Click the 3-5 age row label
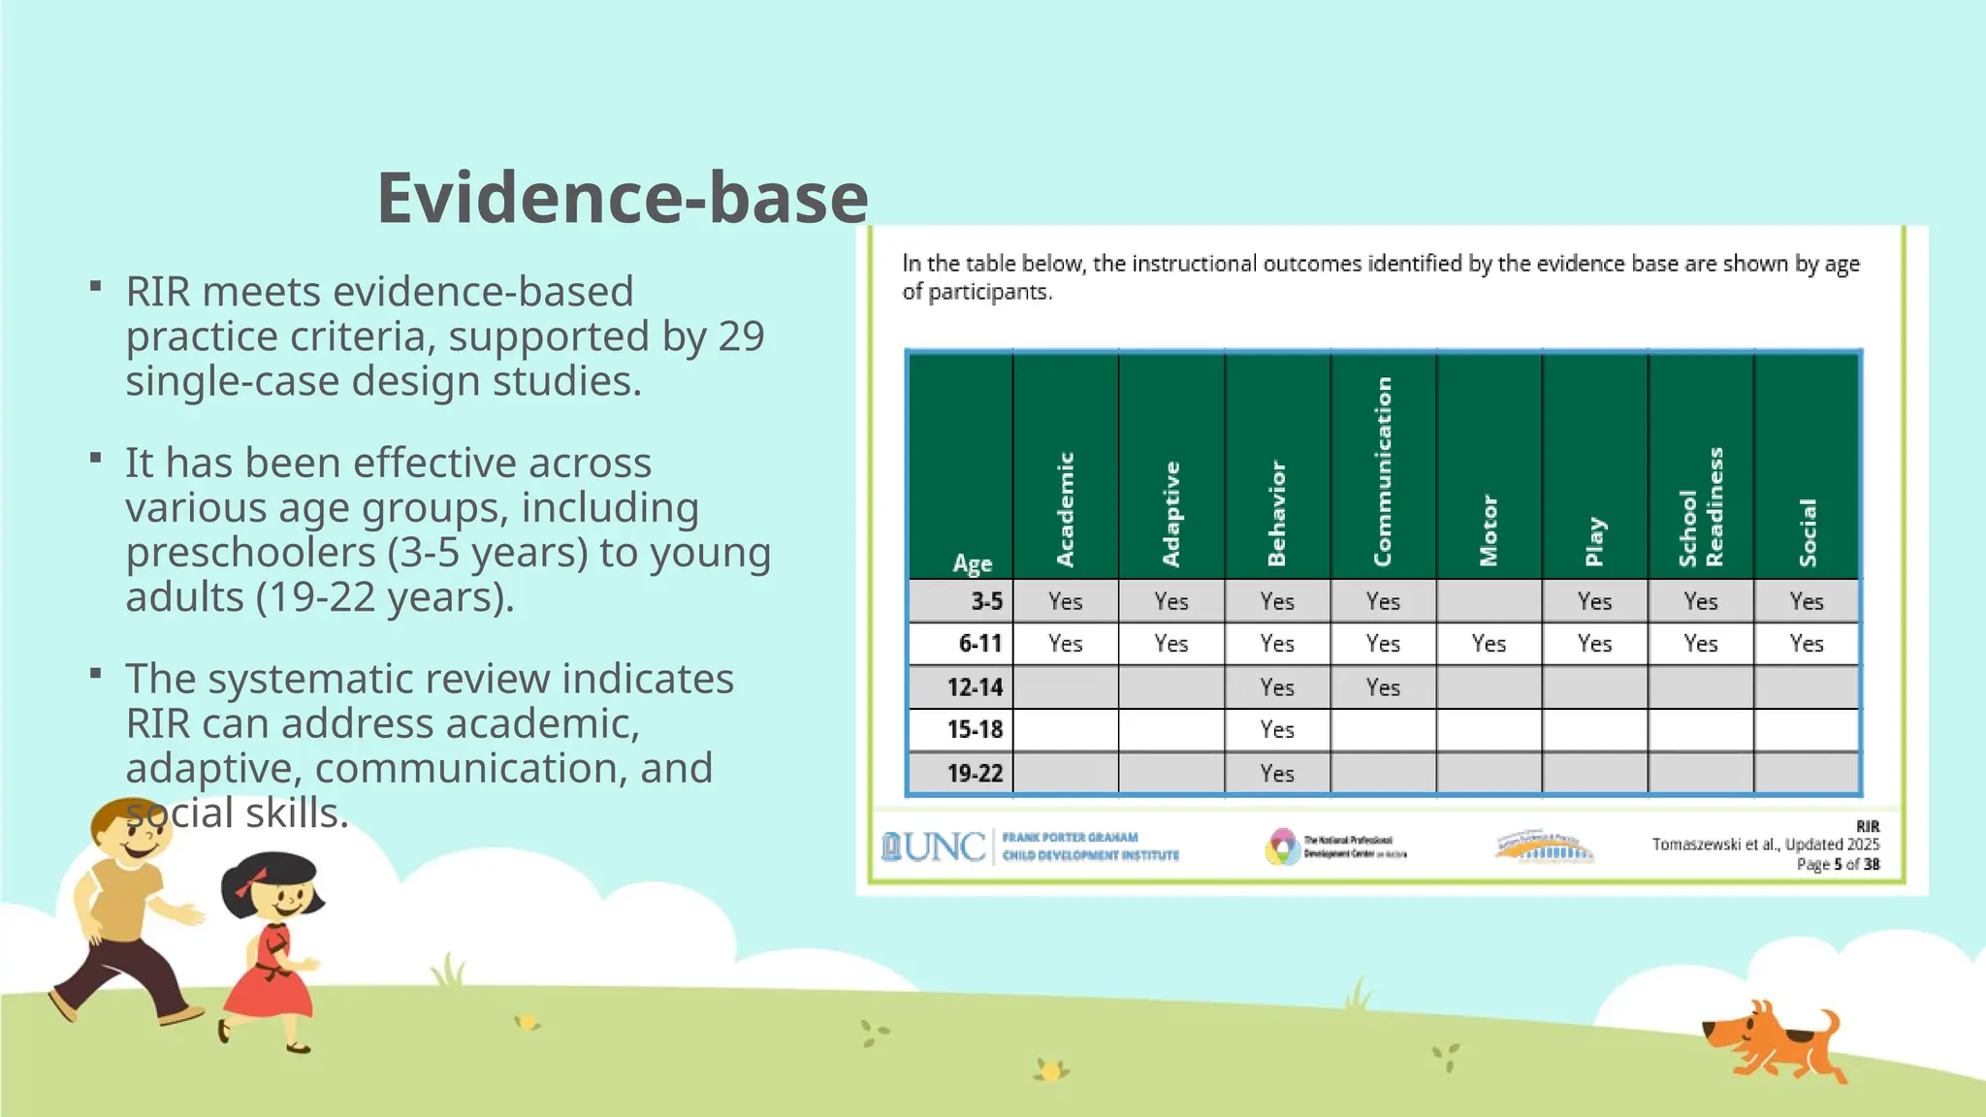Image resolution: width=1986 pixels, height=1117 pixels. pos(985,601)
